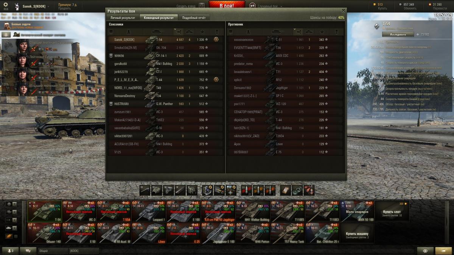
Task: Click Купить машину button
Action: point(358,233)
